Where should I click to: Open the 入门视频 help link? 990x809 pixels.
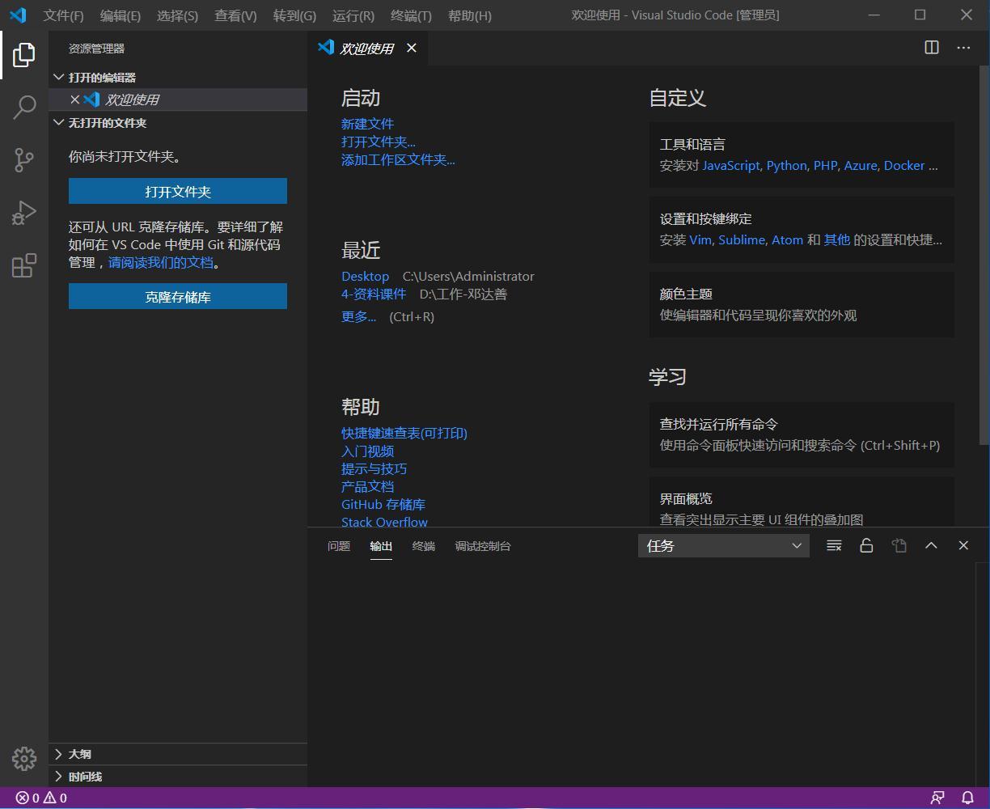368,451
